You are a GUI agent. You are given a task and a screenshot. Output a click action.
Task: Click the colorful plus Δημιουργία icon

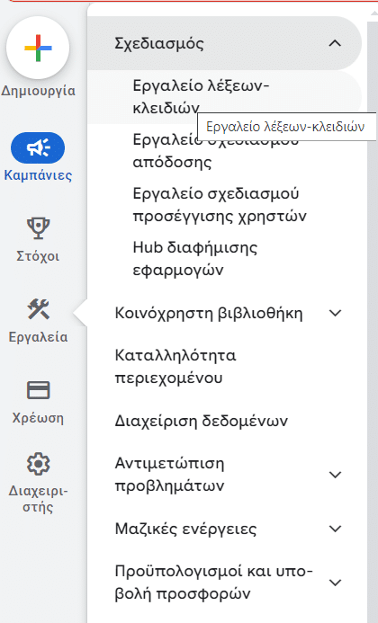[38, 48]
